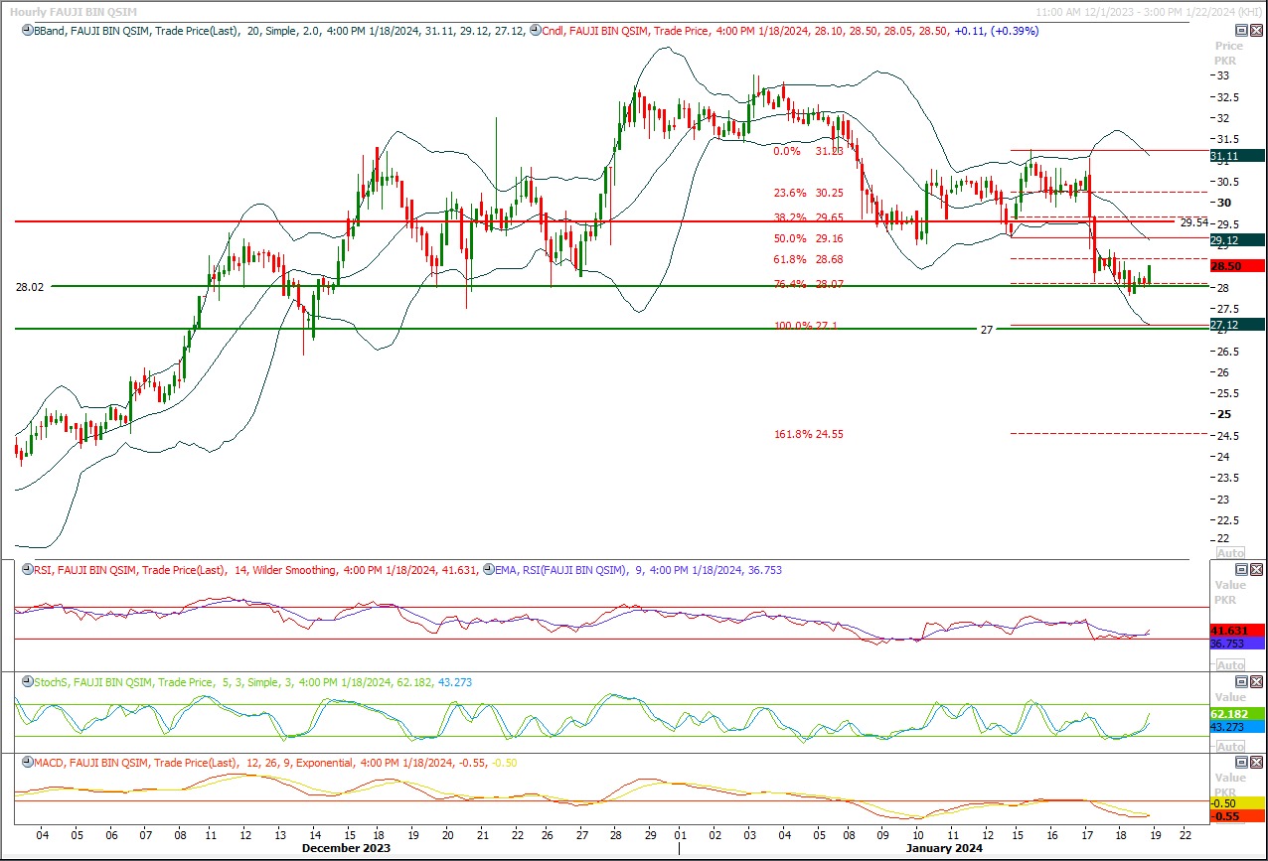Screen dimensions: 1268x861
Task: Maximize the StochS indicator pane
Action: point(1241,681)
